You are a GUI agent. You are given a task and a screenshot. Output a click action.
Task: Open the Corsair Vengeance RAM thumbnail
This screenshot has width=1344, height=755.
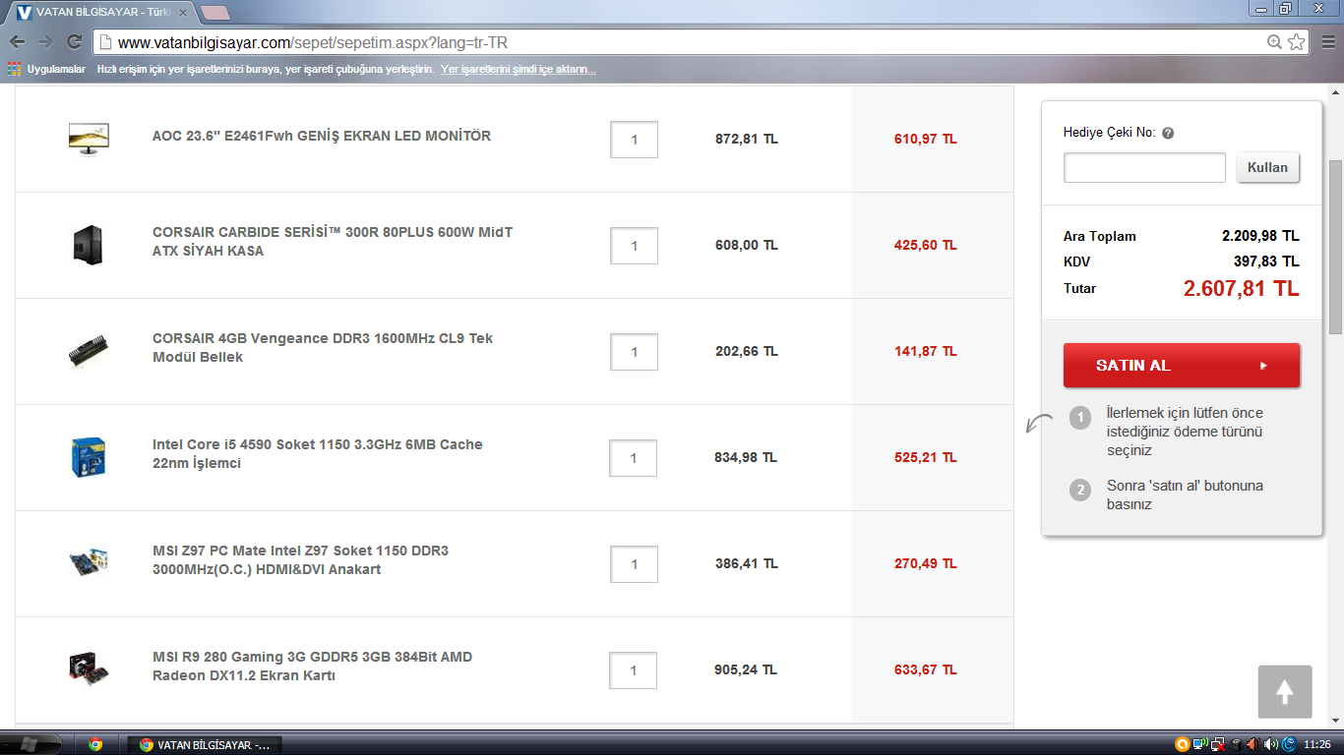[x=89, y=351]
